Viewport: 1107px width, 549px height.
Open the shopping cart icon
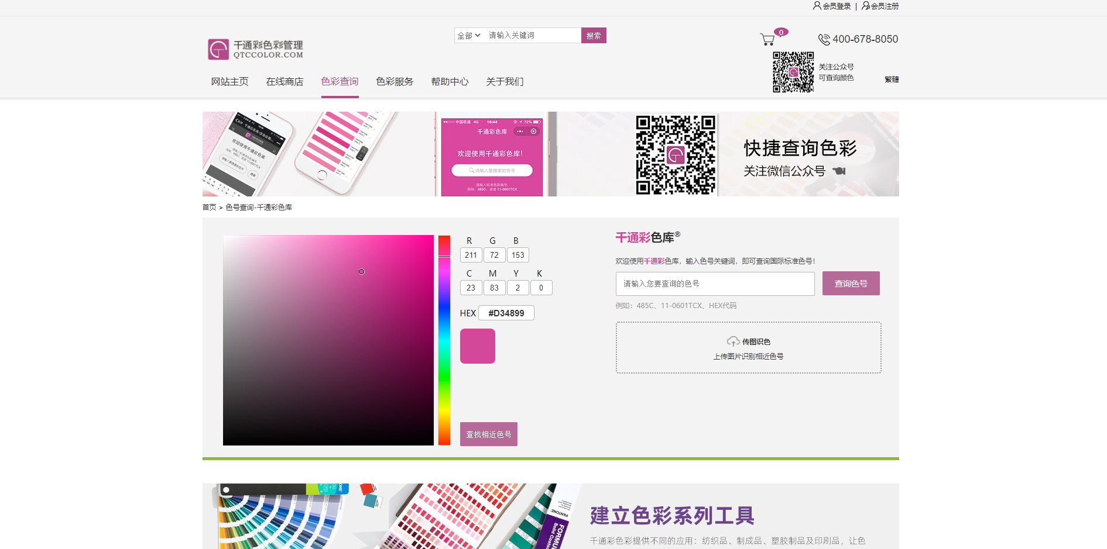pos(767,40)
